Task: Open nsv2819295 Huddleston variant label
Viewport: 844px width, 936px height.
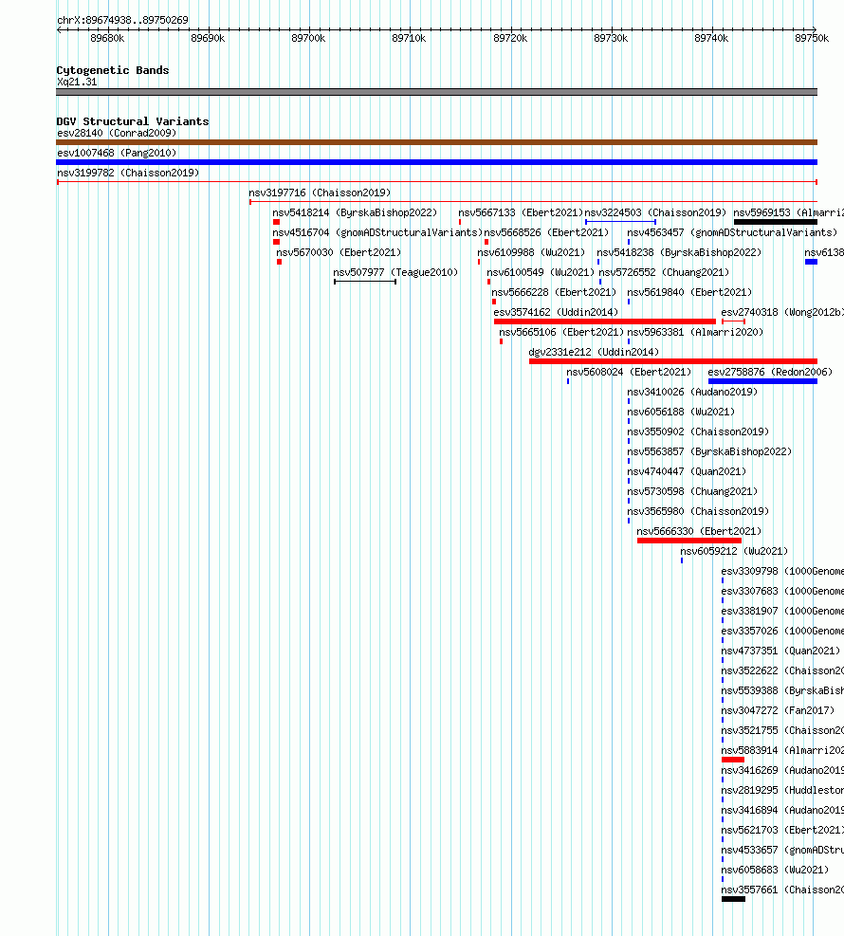Action: pos(782,790)
